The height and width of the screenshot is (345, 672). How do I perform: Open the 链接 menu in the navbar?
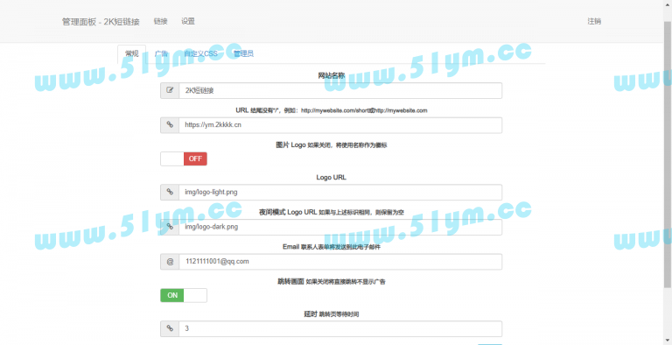pyautogui.click(x=161, y=21)
